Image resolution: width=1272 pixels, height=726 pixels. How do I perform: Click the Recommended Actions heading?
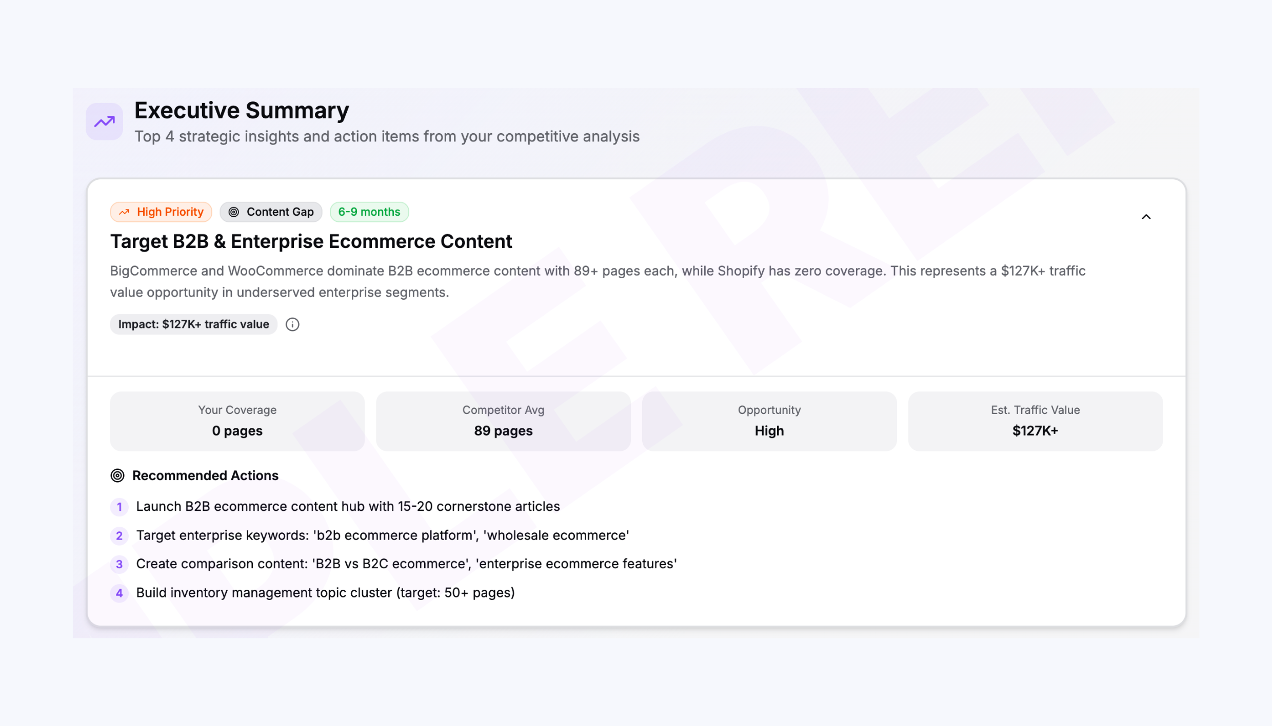(x=205, y=475)
